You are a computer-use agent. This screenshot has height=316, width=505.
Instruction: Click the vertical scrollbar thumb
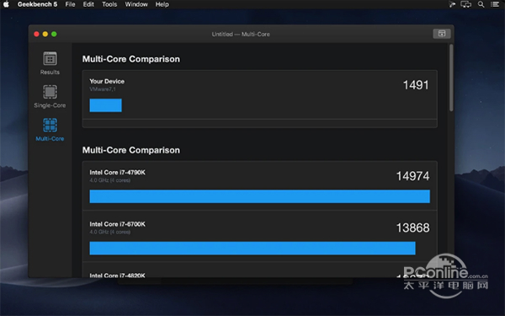point(451,78)
